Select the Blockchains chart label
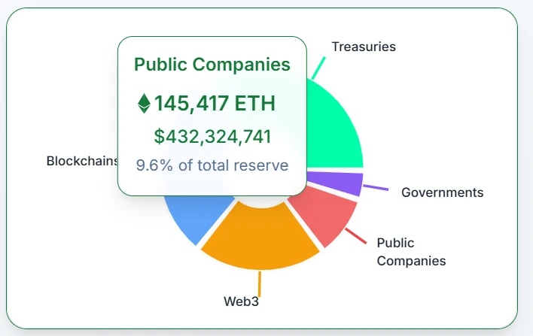This screenshot has height=336, width=533. click(82, 161)
